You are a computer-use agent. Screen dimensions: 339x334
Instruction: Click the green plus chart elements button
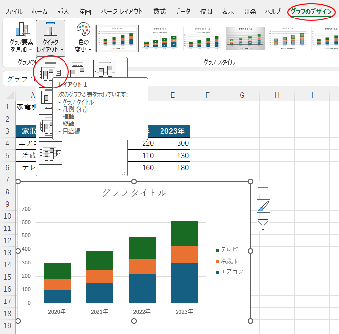pos(263,188)
